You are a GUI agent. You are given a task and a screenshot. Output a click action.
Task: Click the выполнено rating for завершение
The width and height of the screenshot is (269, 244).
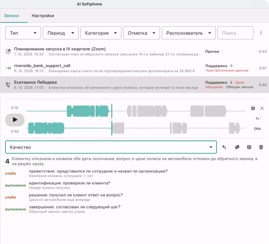(16, 209)
